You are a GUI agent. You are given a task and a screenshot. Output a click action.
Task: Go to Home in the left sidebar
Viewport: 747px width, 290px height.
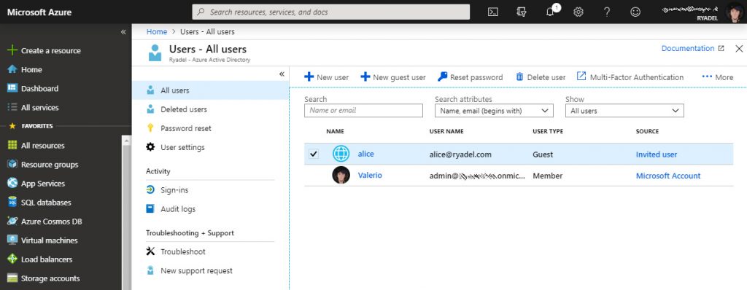point(25,69)
